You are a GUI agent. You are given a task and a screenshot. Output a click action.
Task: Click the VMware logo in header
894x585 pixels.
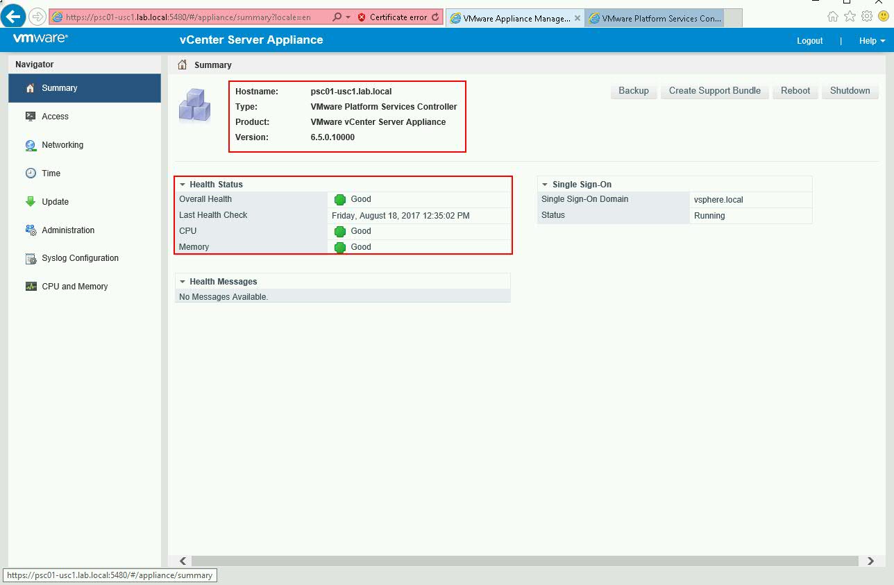click(x=40, y=39)
